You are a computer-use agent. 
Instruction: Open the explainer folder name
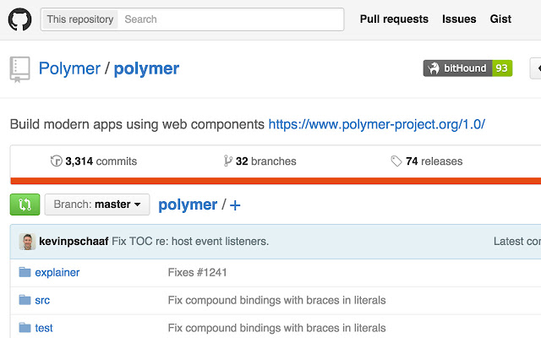tap(57, 272)
